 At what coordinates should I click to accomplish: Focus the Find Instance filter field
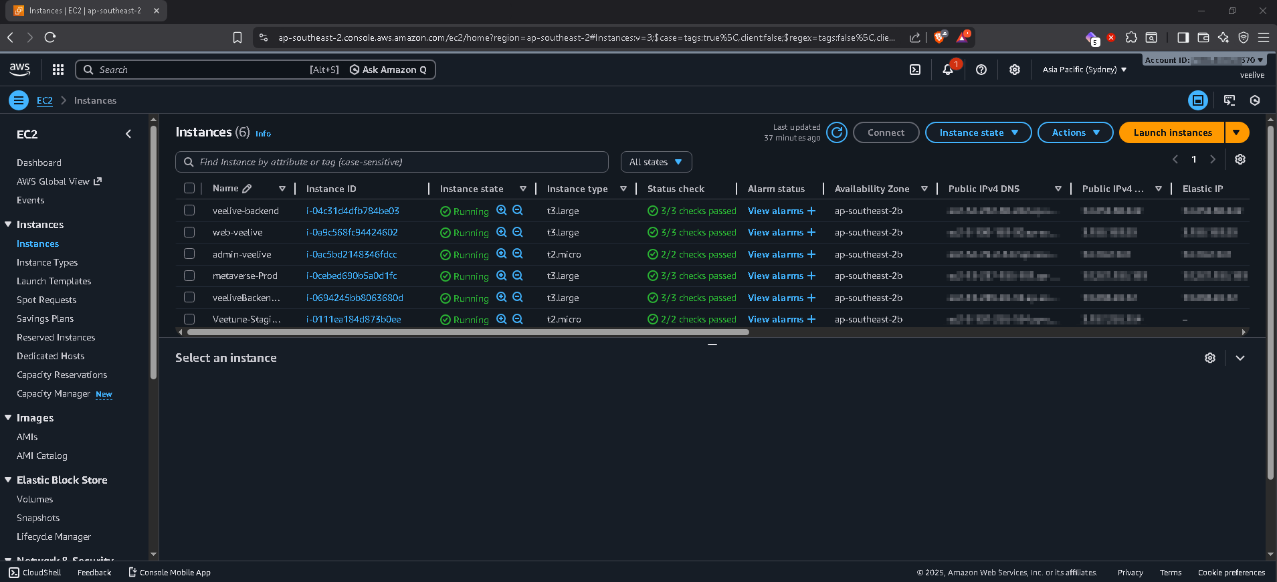coord(392,162)
